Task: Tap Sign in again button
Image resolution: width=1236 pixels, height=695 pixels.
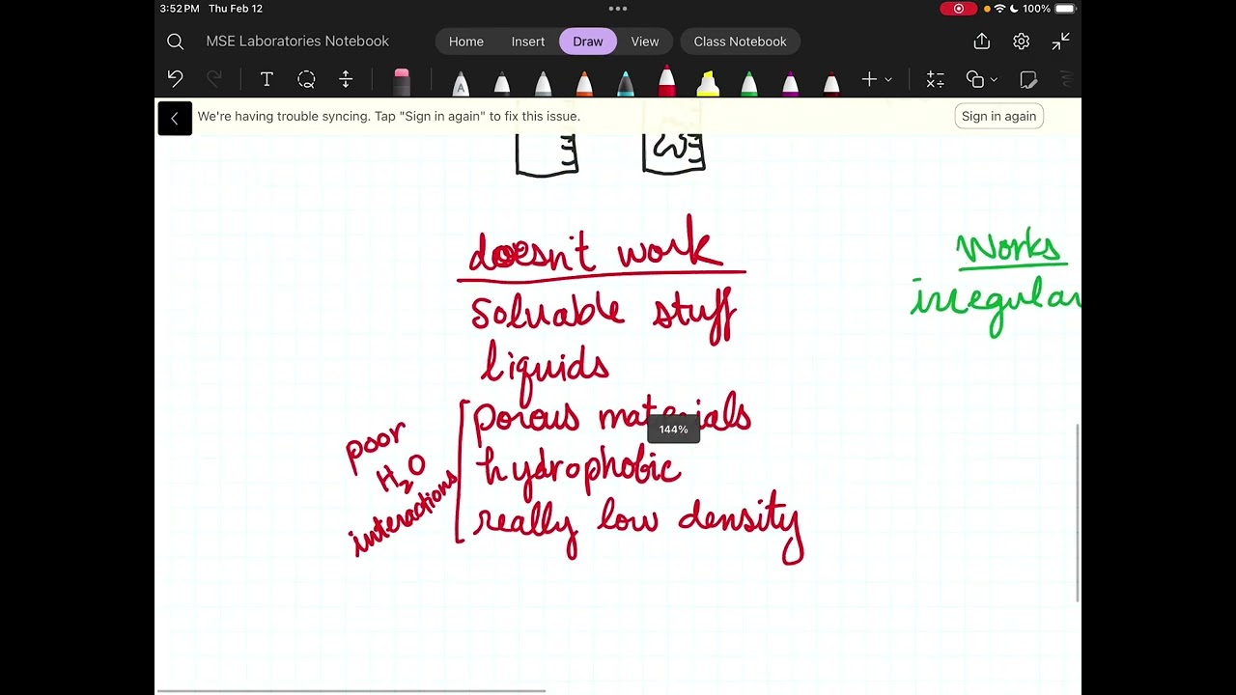Action: pos(999,116)
